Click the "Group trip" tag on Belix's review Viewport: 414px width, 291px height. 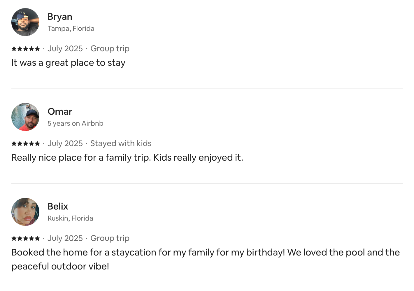pos(110,238)
